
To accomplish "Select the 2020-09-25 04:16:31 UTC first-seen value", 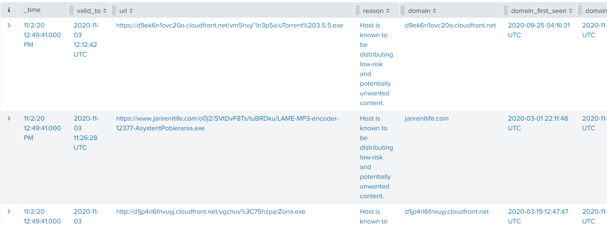I will click(538, 30).
